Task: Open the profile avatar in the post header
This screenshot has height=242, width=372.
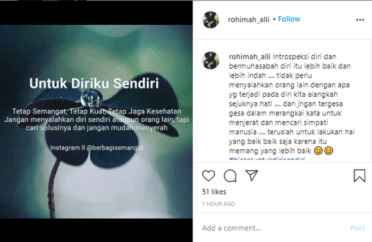Action: [x=210, y=20]
